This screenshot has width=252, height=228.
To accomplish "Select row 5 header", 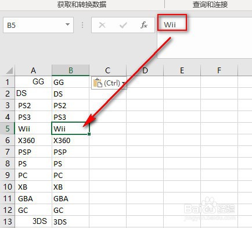I will coord(8,129).
